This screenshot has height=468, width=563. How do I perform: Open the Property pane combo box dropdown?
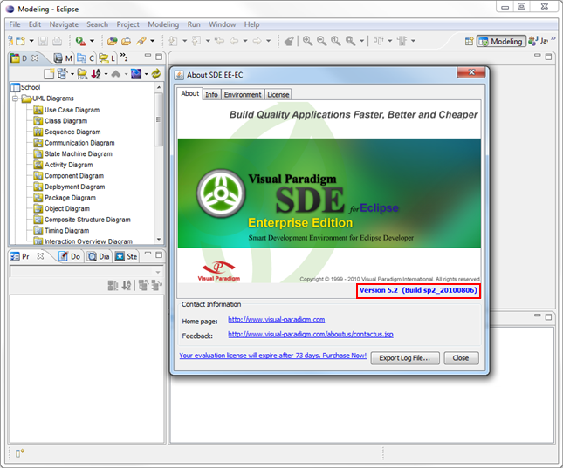158,272
